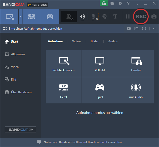Expand the rectangle mode dropdown arrow
Screen dimensions: 159x147
(20, 16)
